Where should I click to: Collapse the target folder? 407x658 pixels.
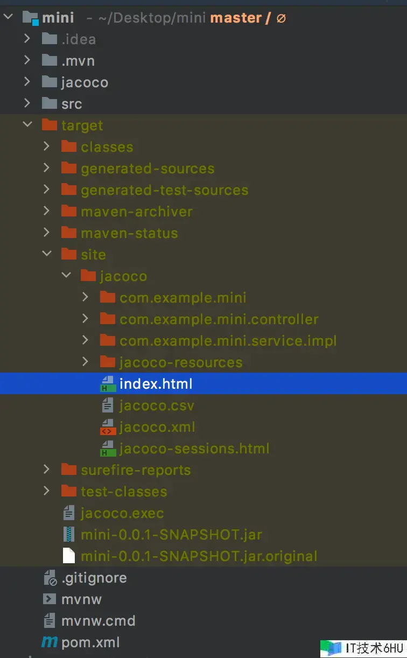click(27, 125)
